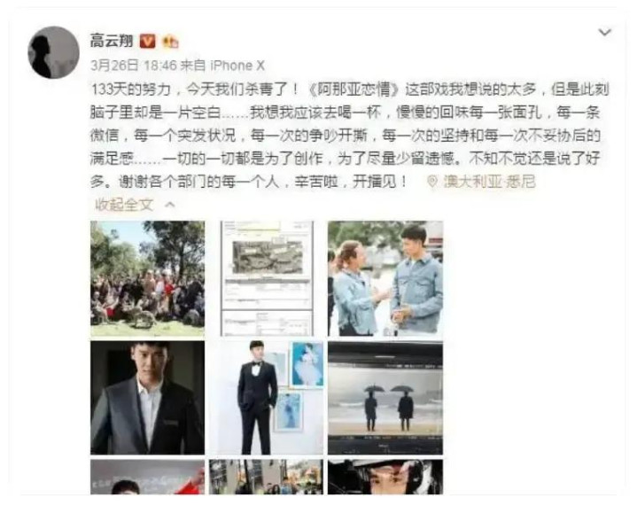Collapse the post with 收起全文
This screenshot has height=513, width=637.
(124, 205)
